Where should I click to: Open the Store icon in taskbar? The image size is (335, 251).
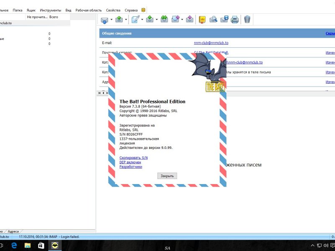pos(41,246)
